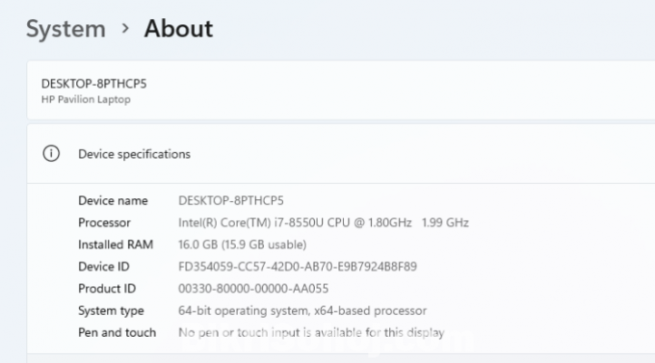Click the Device ID label
The image size is (655, 363).
point(103,267)
